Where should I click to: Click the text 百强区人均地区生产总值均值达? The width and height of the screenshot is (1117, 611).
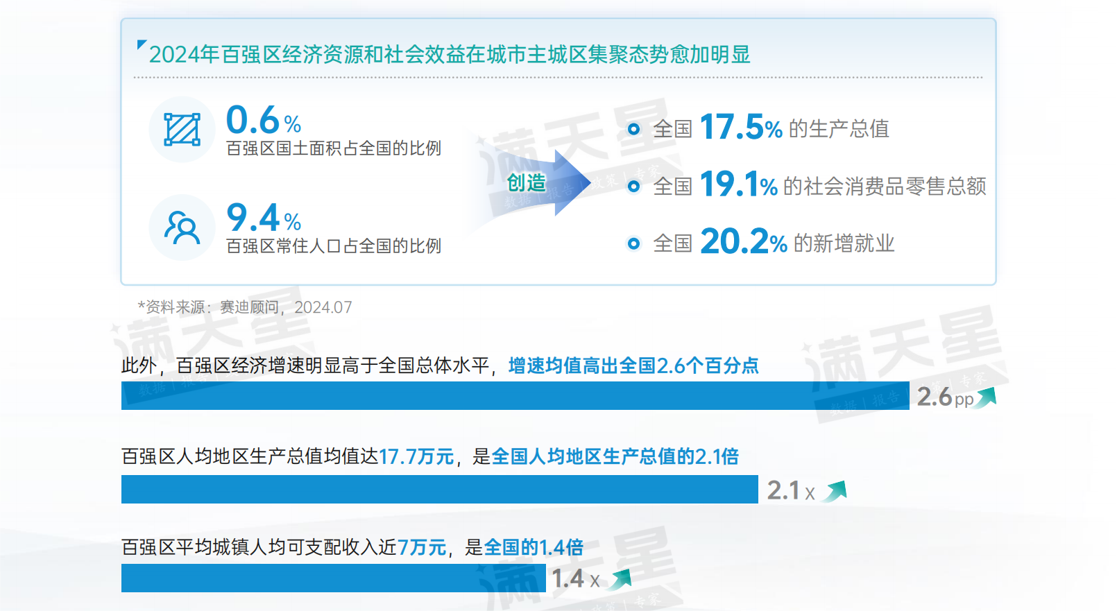[x=250, y=456]
